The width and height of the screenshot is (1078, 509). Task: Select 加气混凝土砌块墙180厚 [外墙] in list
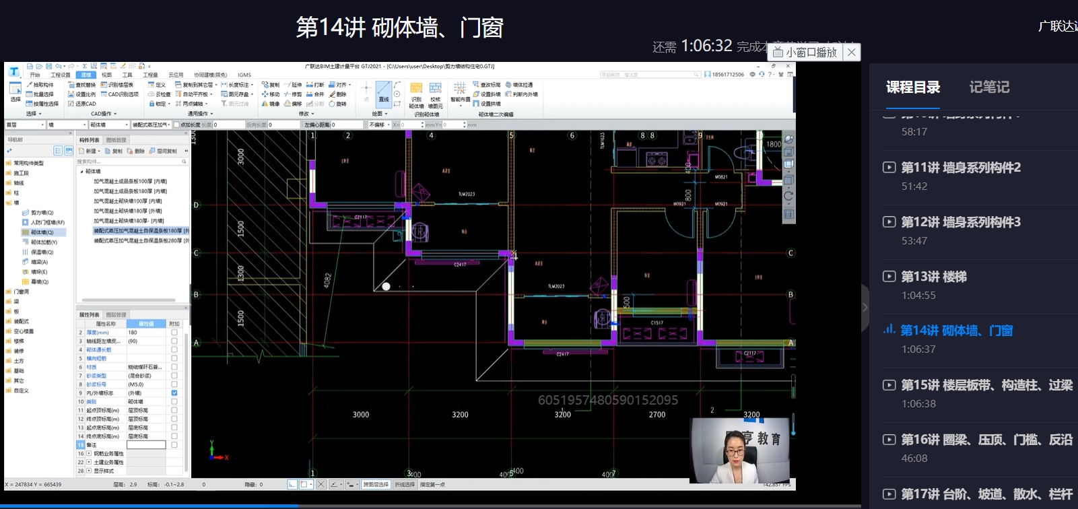[x=129, y=211]
